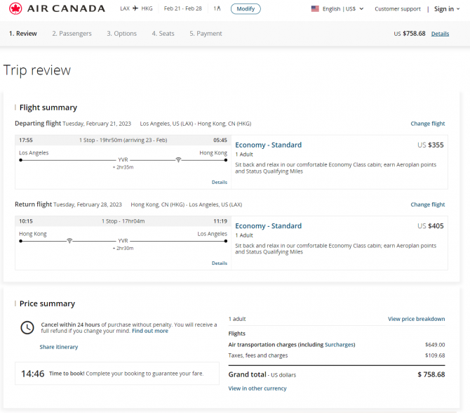Click the Flight summary heading
Image resolution: width=470 pixels, height=413 pixels.
[48, 107]
